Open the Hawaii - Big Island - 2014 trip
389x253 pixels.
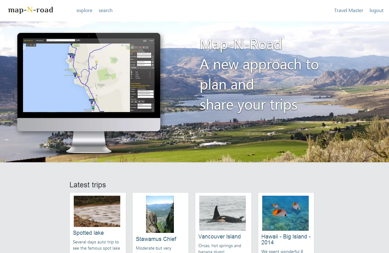(286, 239)
